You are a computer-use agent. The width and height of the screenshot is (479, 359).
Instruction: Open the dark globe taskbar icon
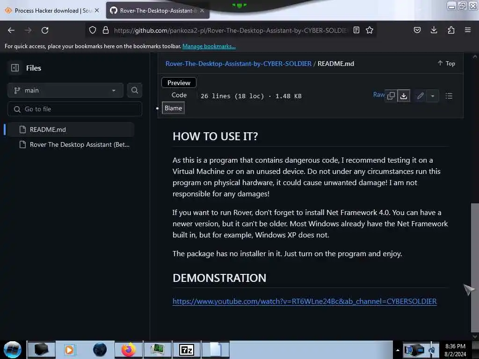(100, 350)
